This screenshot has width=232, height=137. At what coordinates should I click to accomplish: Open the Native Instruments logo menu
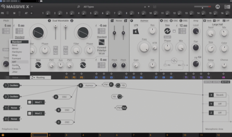click(x=217, y=7)
